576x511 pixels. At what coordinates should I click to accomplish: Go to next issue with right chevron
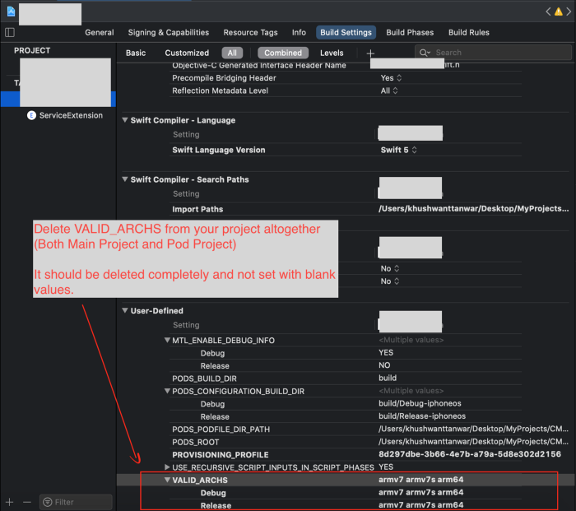click(569, 12)
